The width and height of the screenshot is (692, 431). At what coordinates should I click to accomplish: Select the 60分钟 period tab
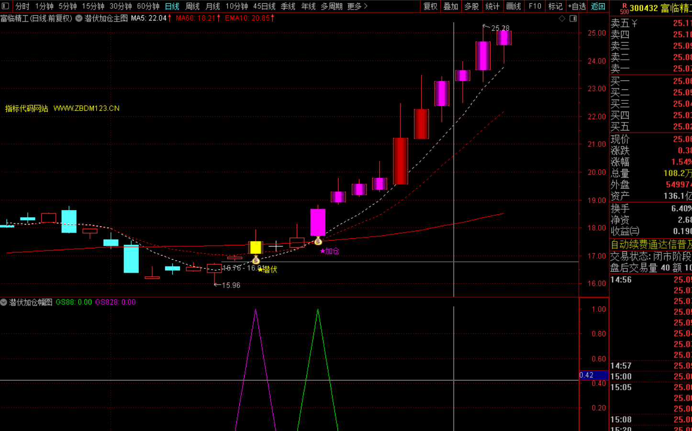click(148, 6)
